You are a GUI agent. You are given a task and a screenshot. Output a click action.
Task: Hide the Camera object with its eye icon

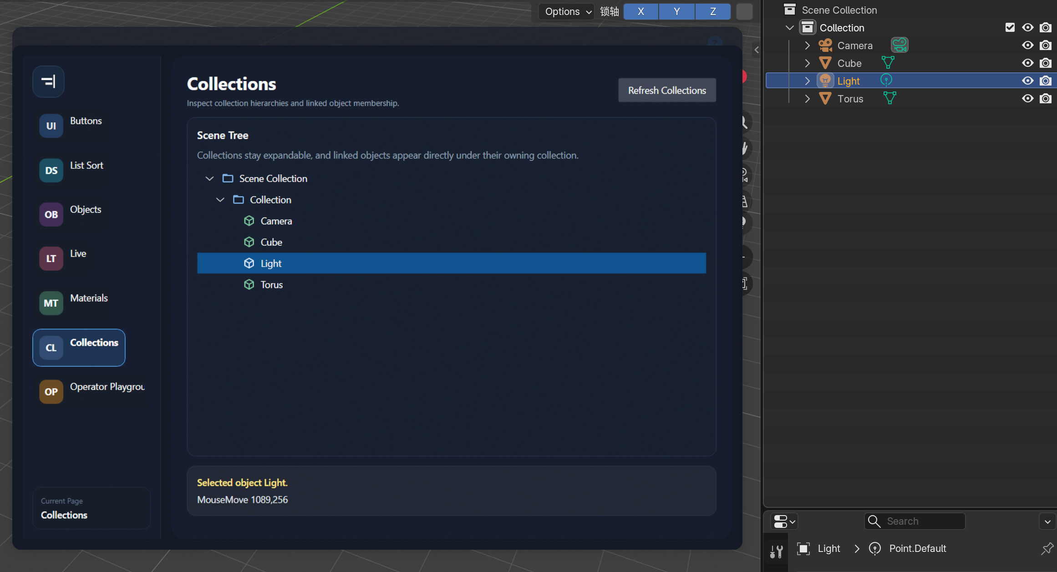click(1028, 45)
